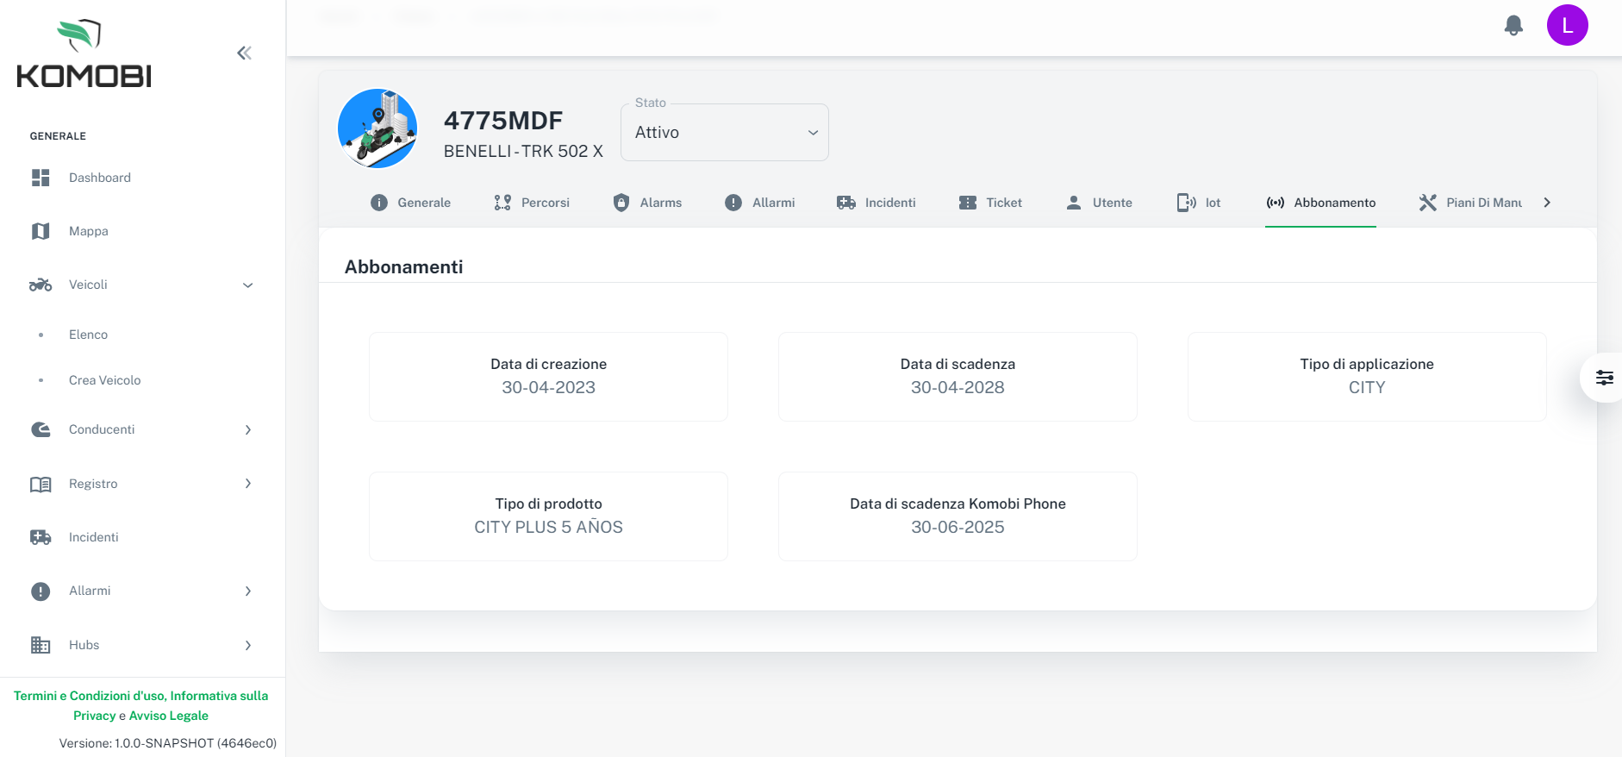Open the Stato dropdown set to Attivo
The image size is (1622, 757).
pyautogui.click(x=724, y=133)
